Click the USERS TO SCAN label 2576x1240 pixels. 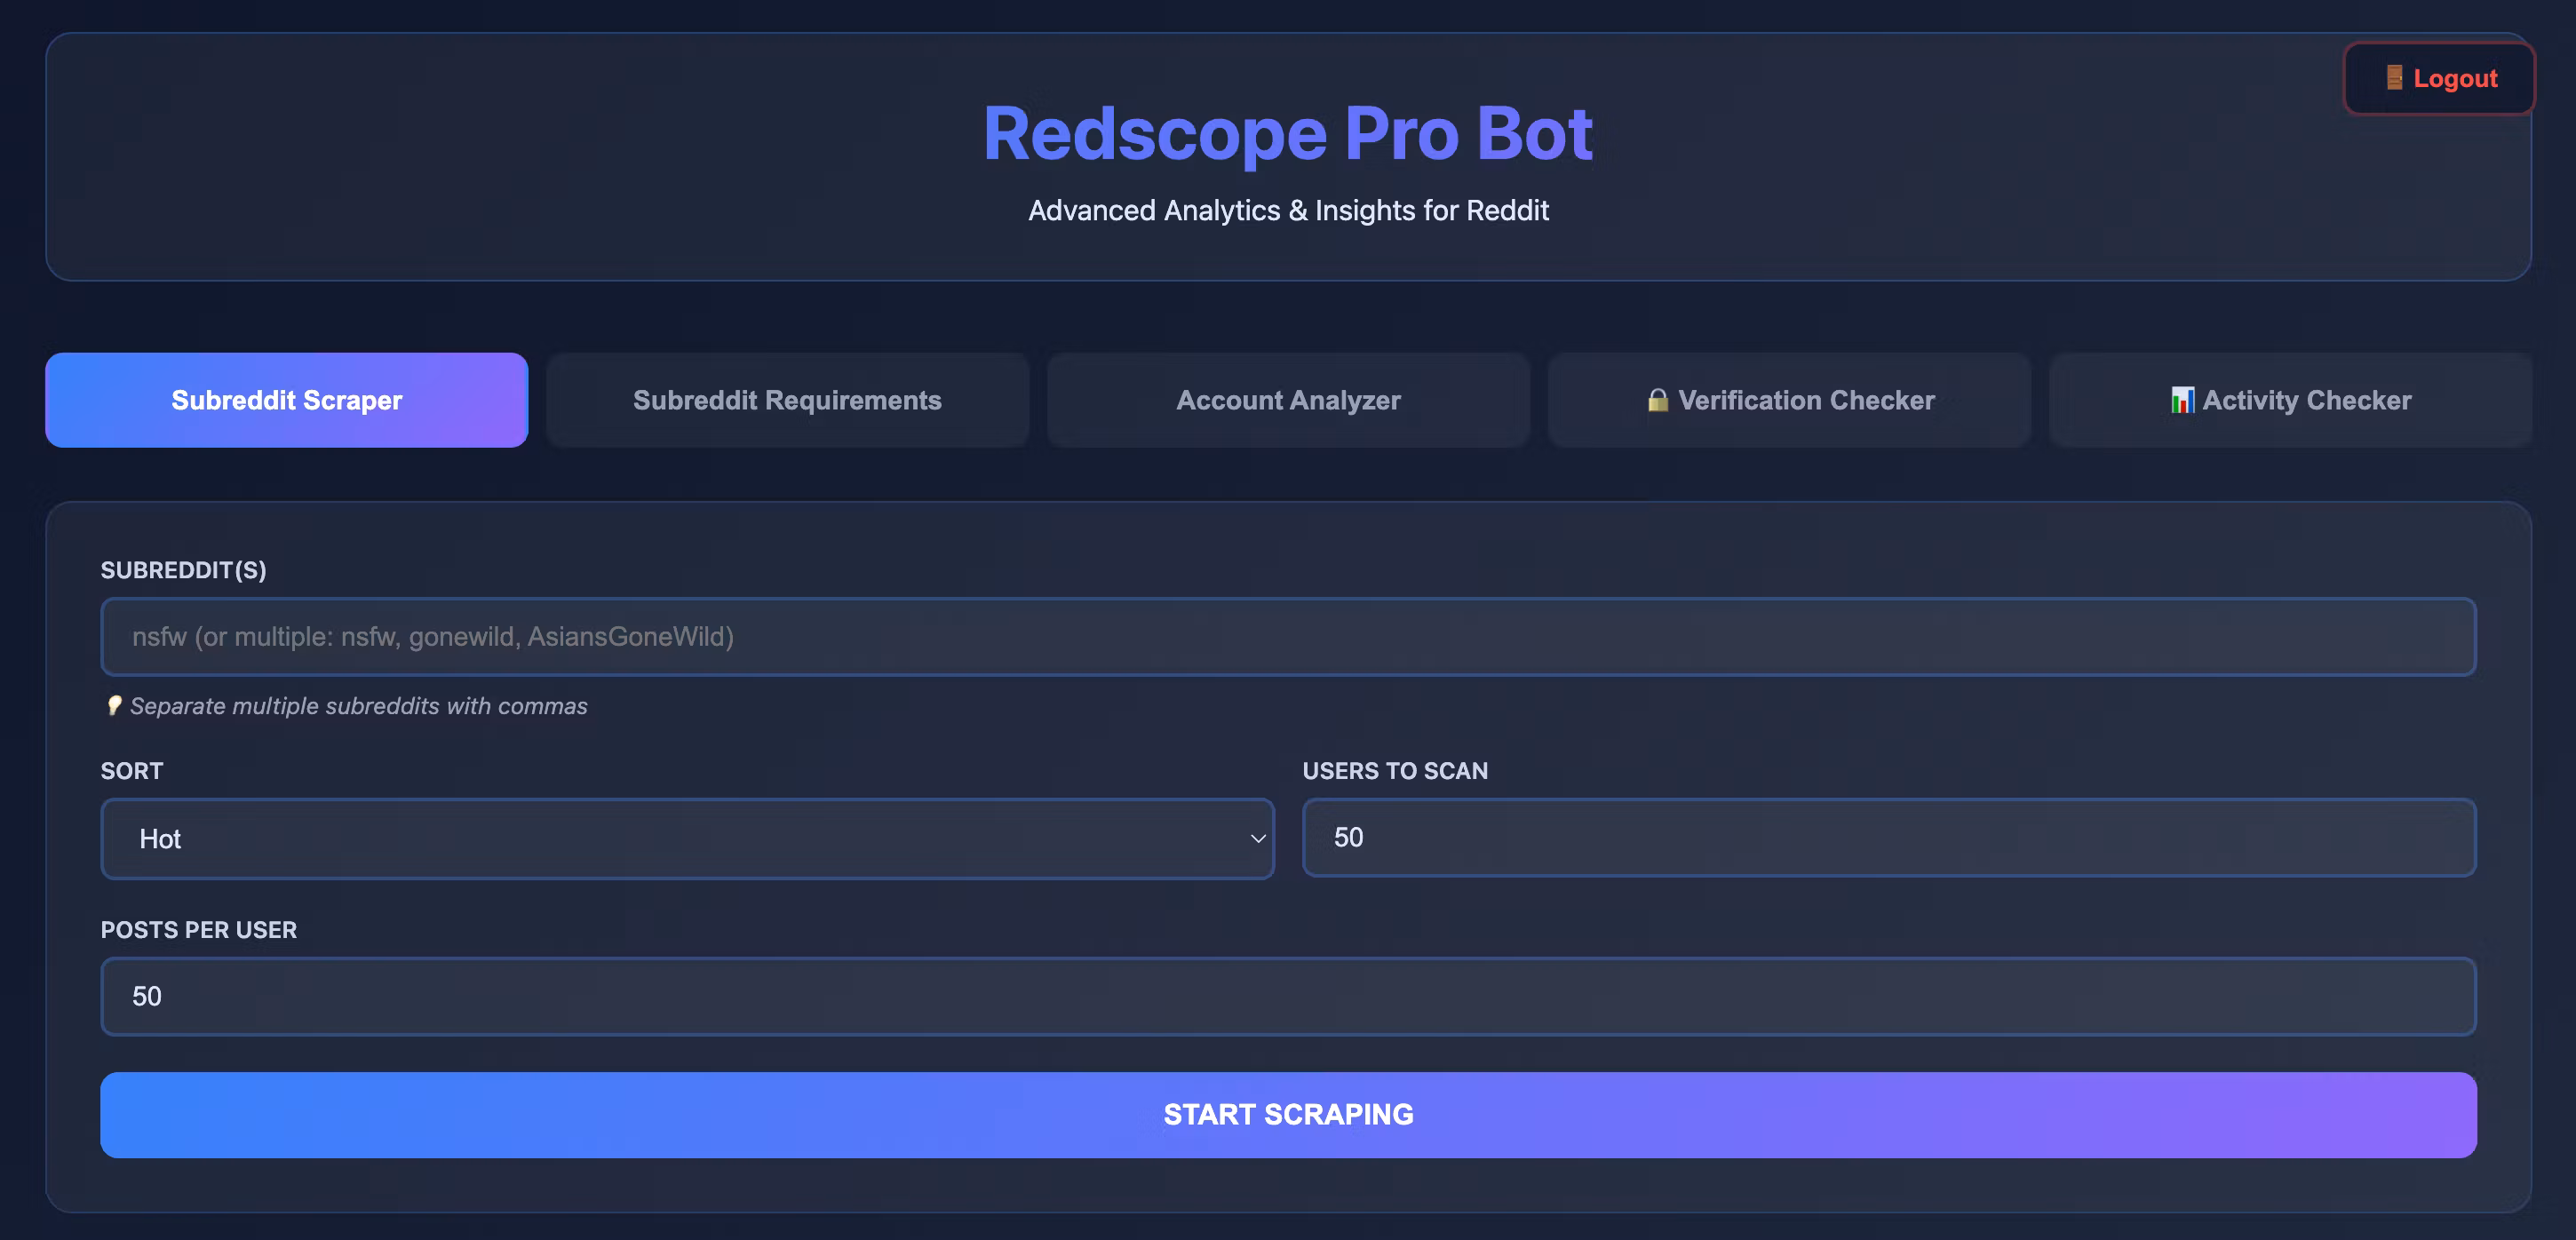[1394, 771]
